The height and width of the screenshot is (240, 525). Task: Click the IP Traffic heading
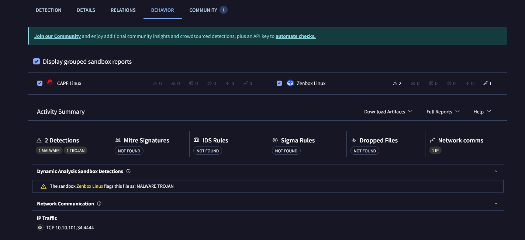[47, 218]
